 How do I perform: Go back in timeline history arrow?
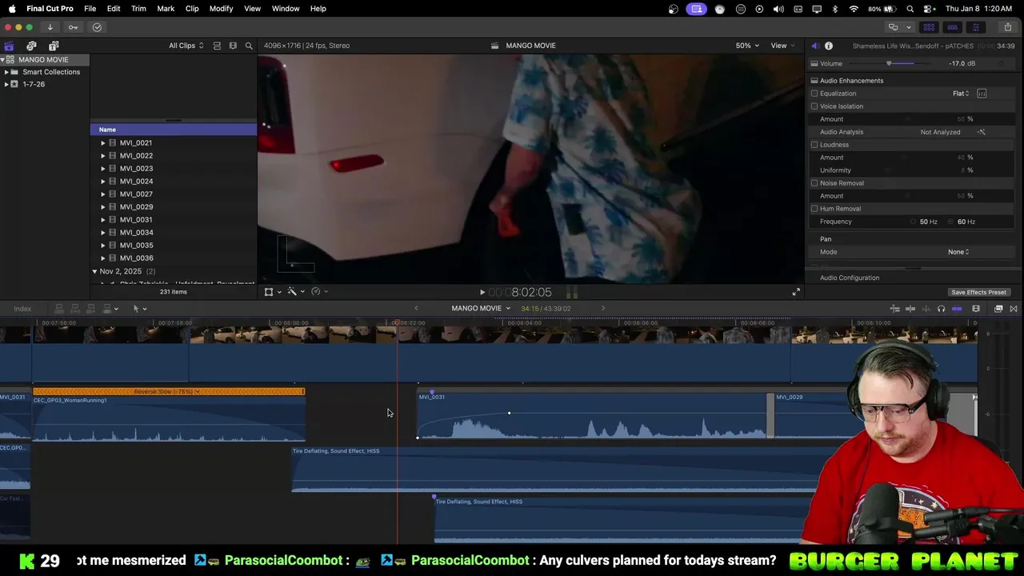[x=416, y=309]
